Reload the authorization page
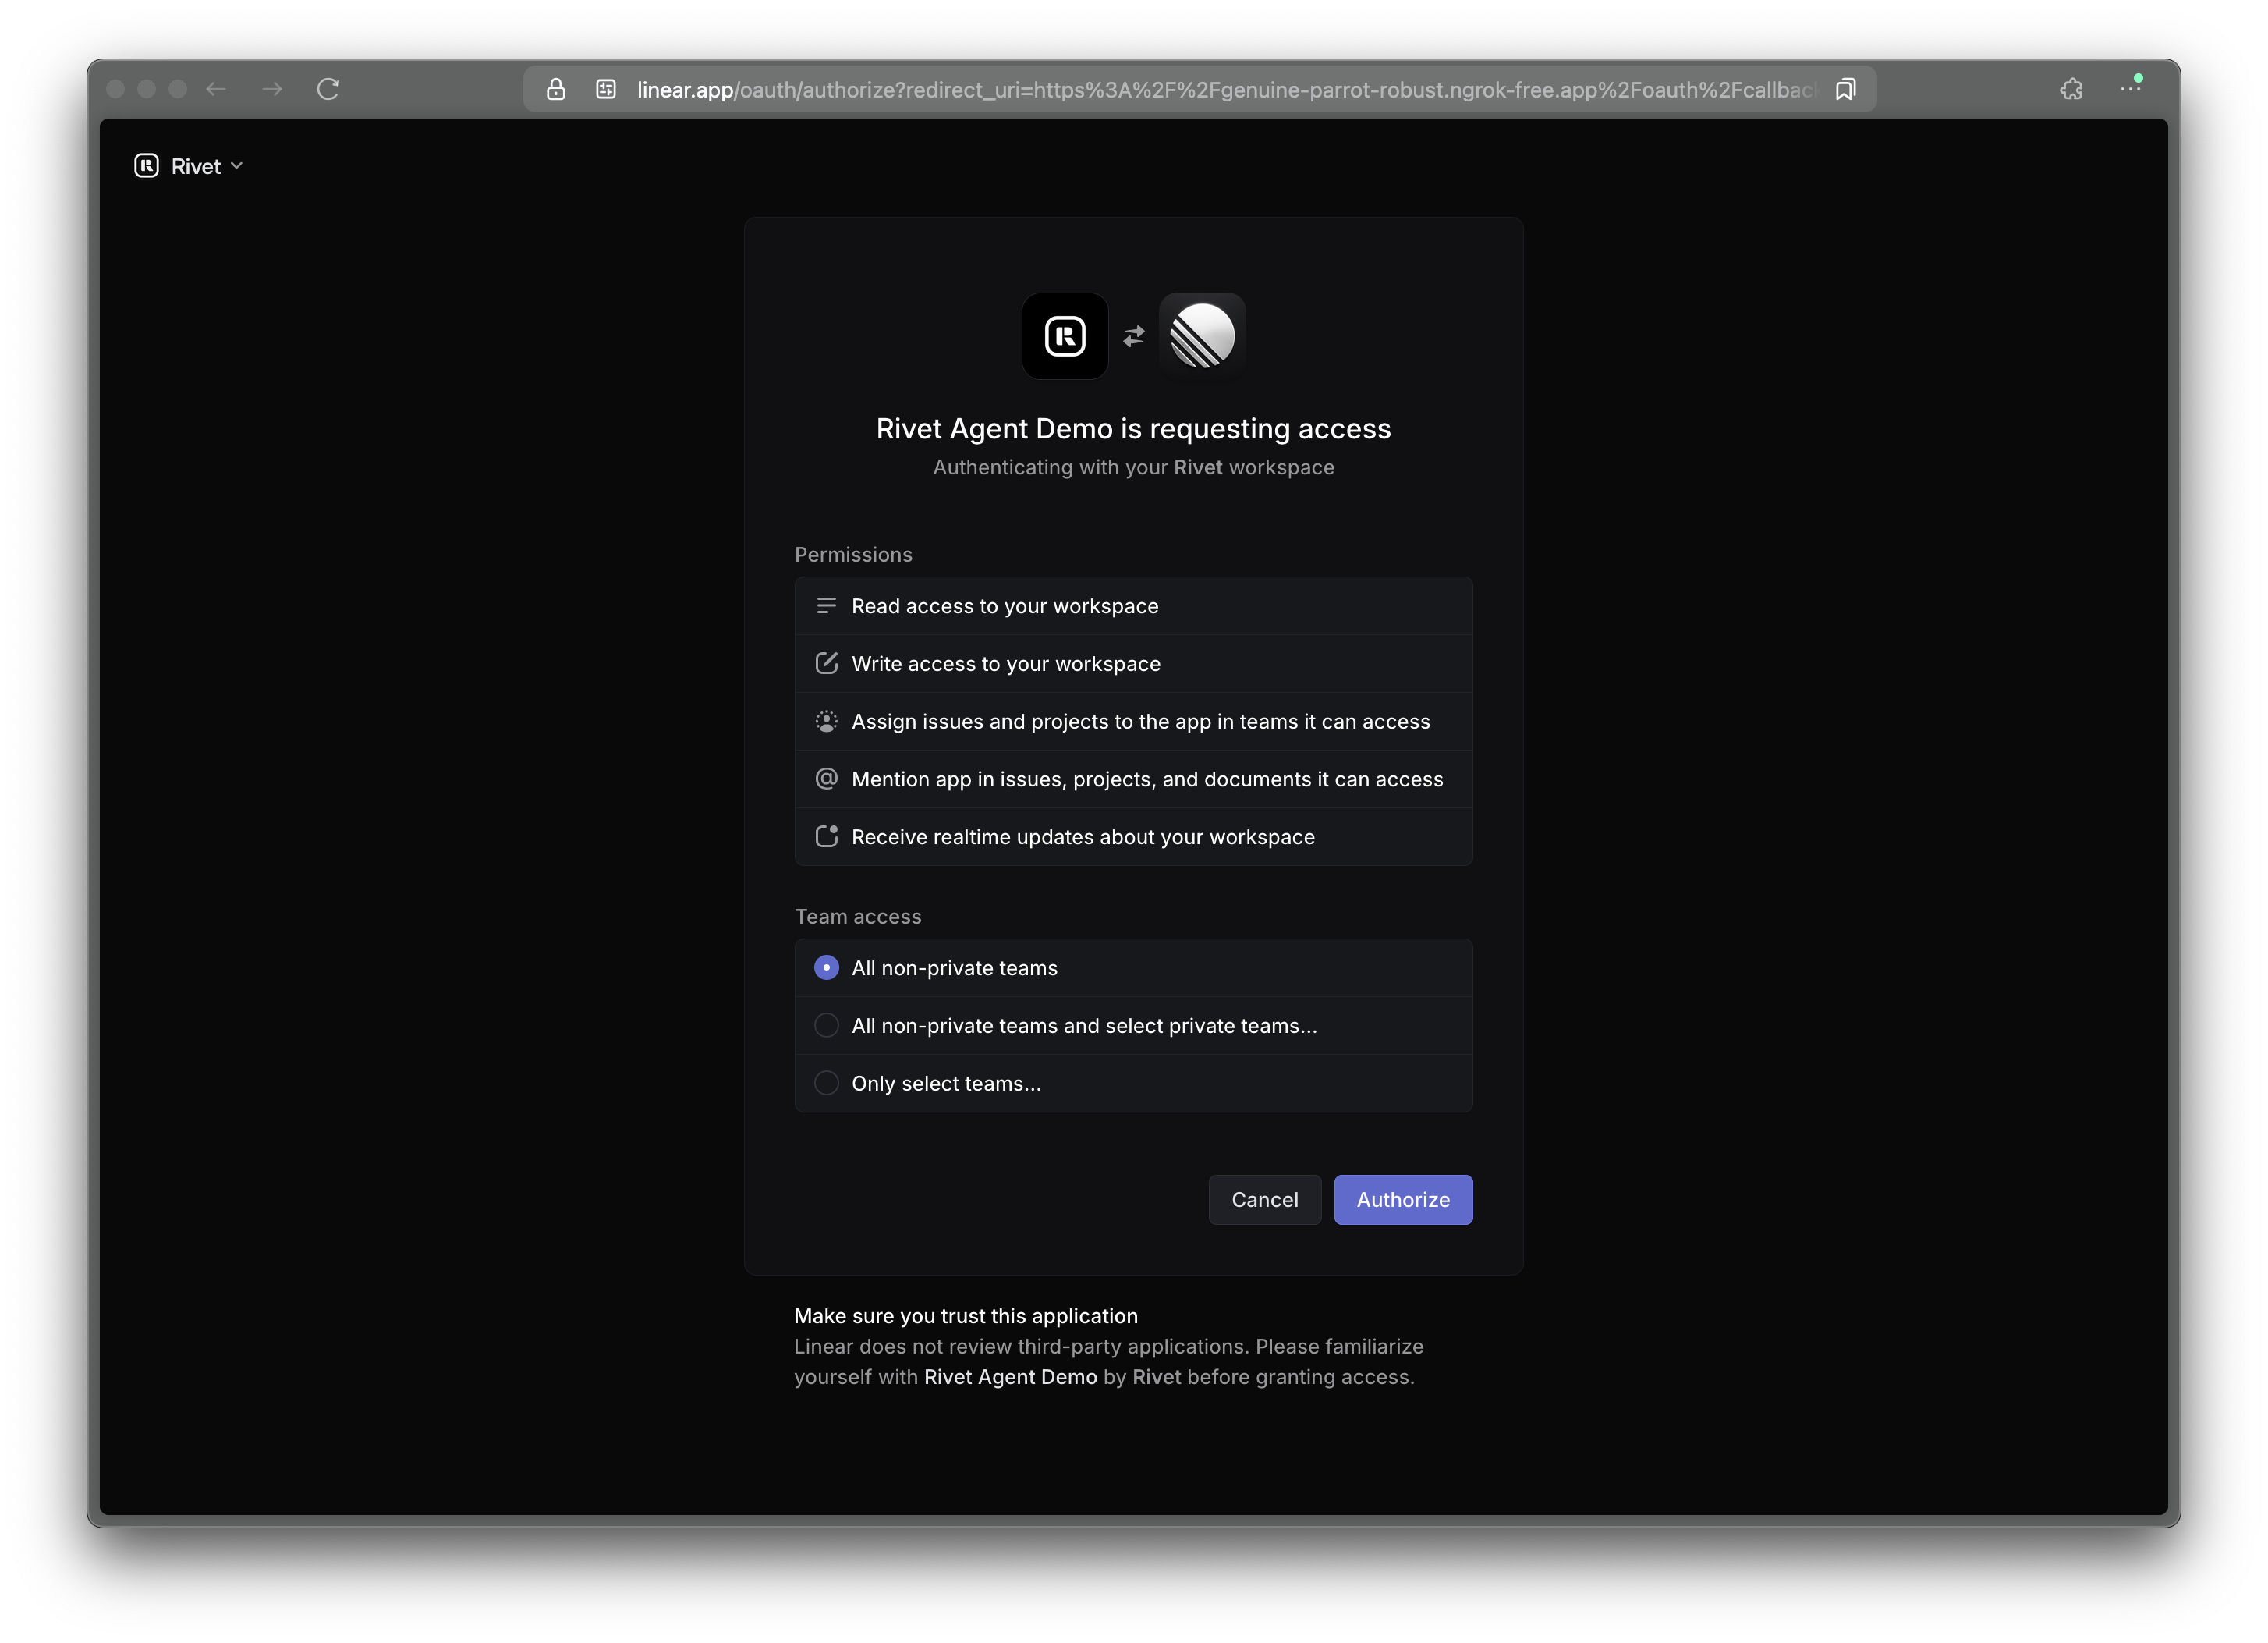The width and height of the screenshot is (2268, 1643). coord(328,89)
